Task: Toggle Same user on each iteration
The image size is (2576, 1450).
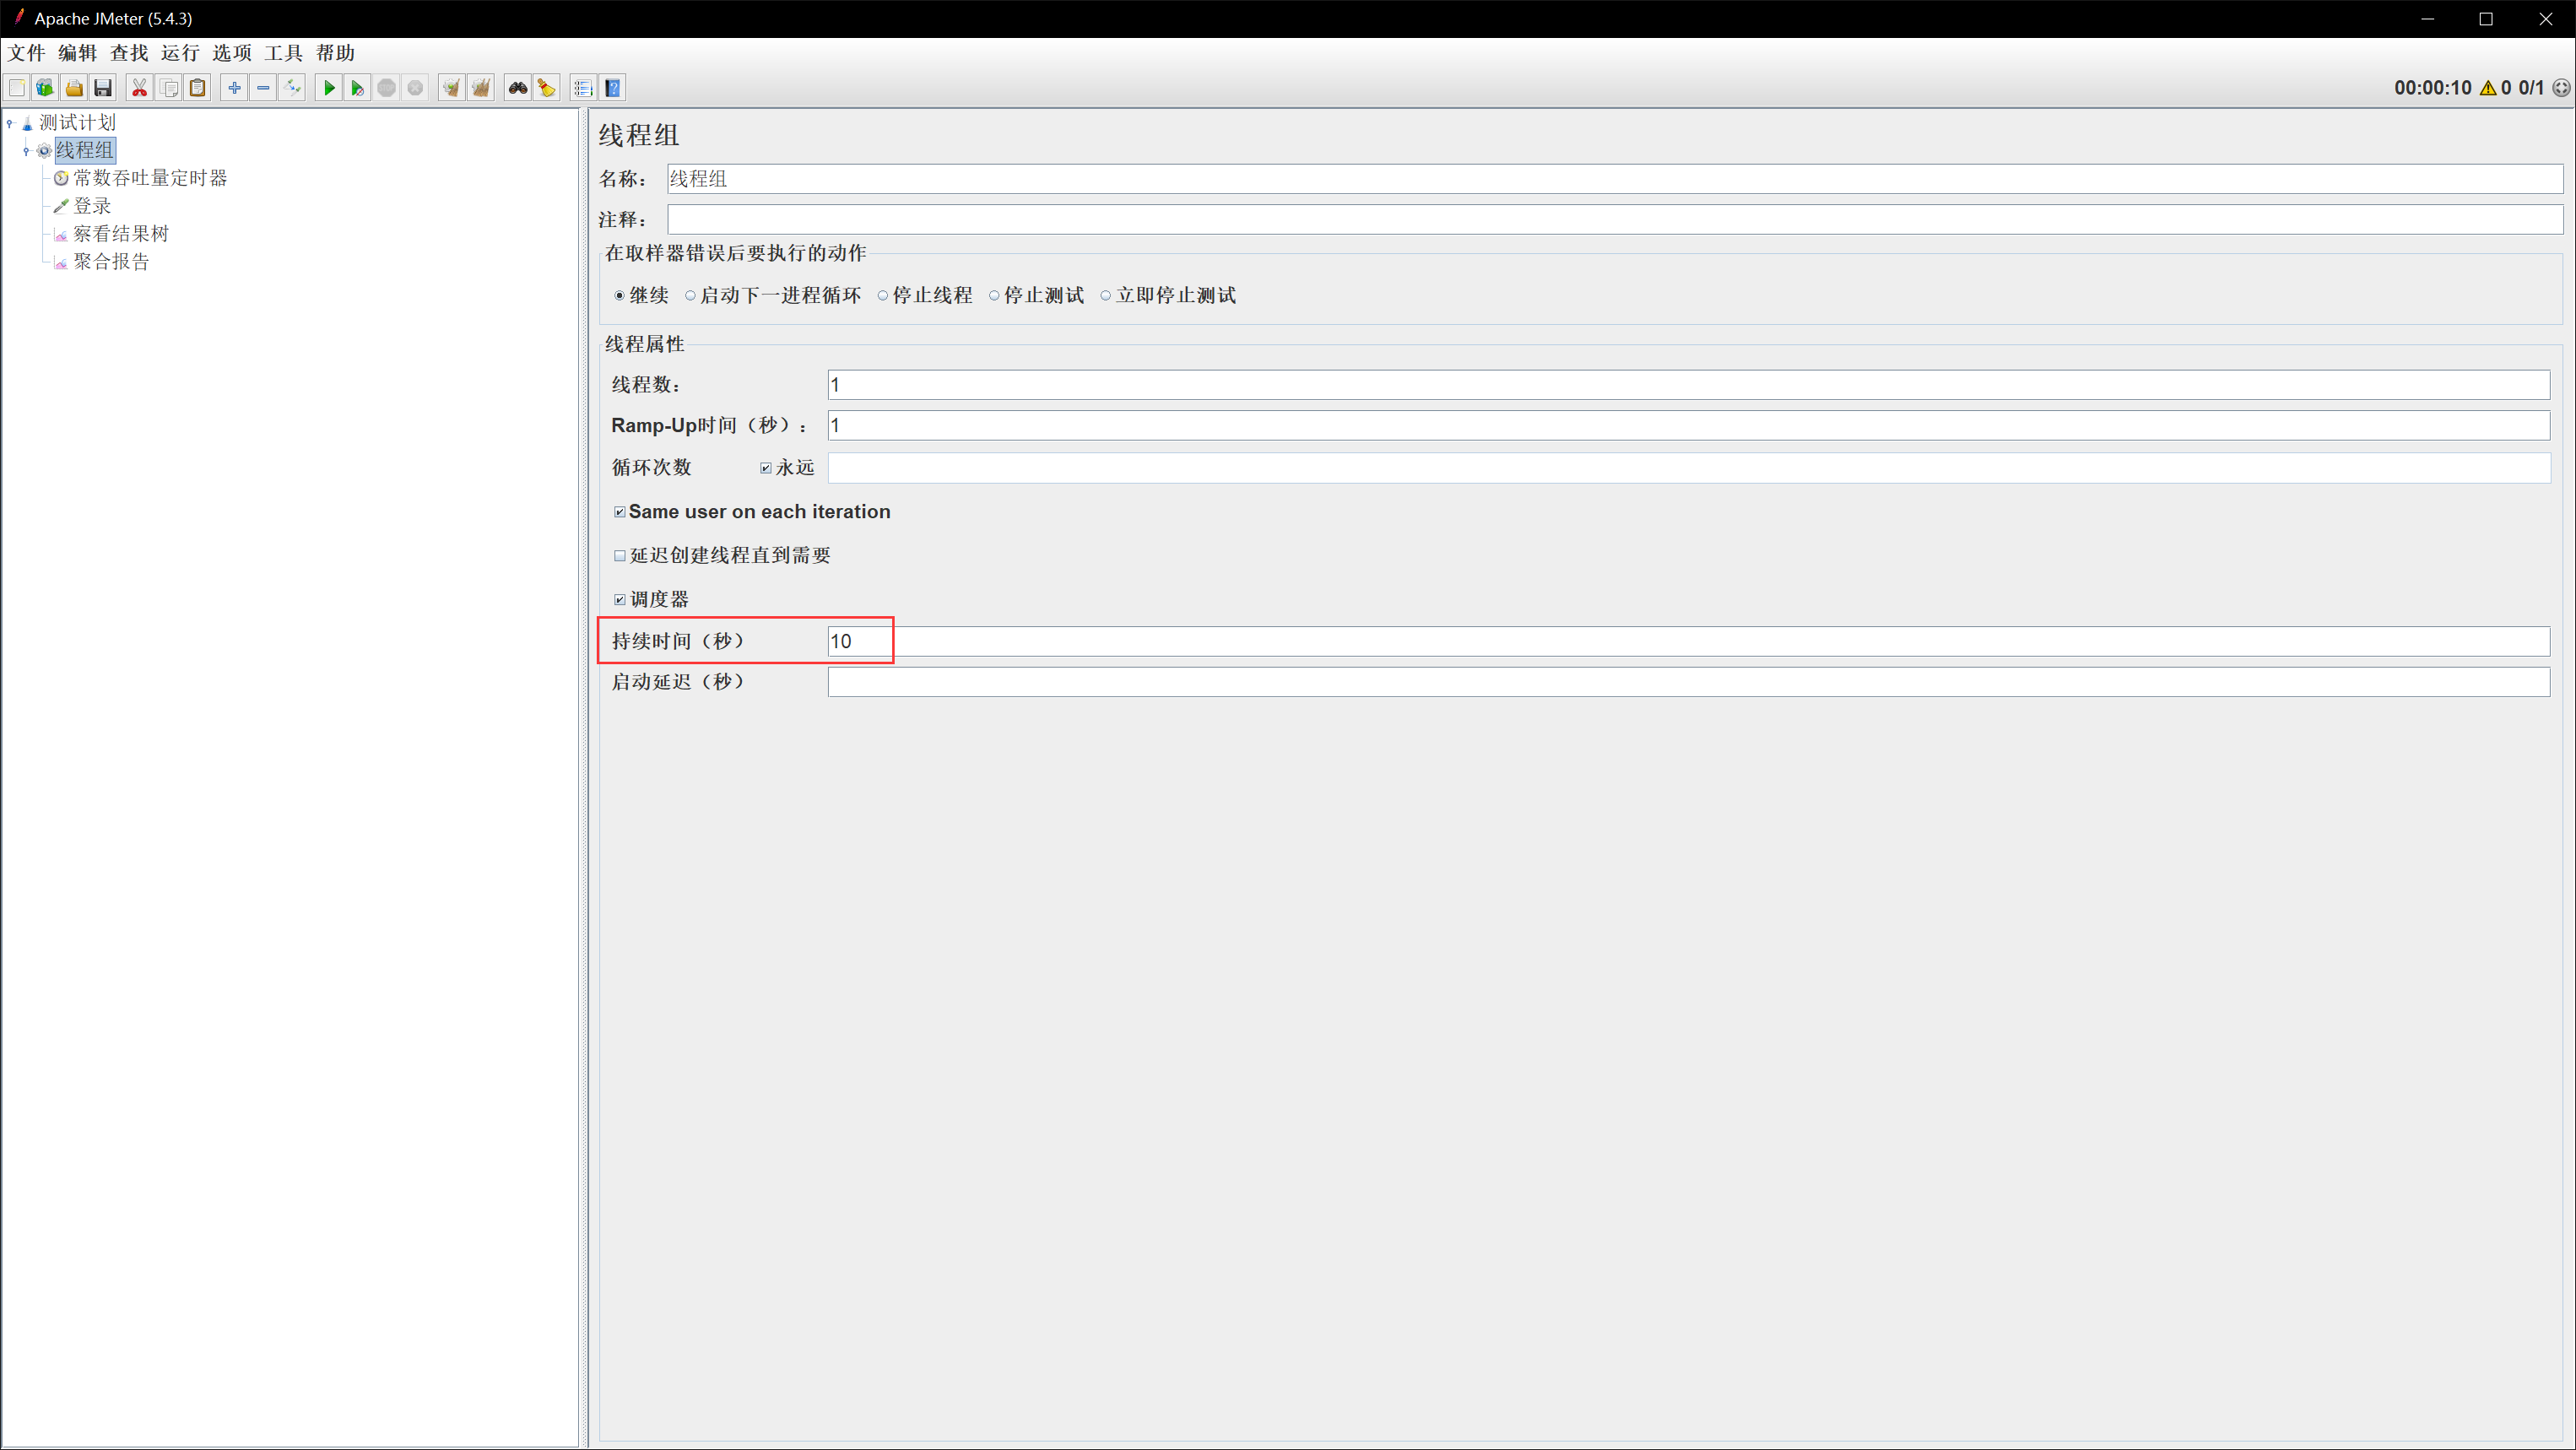Action: click(x=620, y=512)
